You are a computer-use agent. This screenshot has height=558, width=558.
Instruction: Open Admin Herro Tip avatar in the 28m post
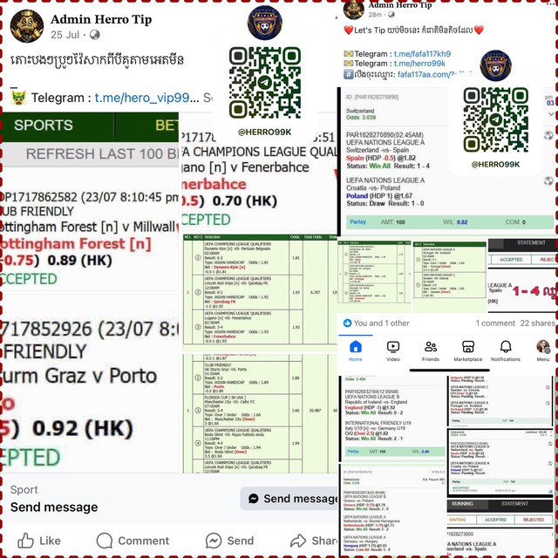(x=354, y=10)
